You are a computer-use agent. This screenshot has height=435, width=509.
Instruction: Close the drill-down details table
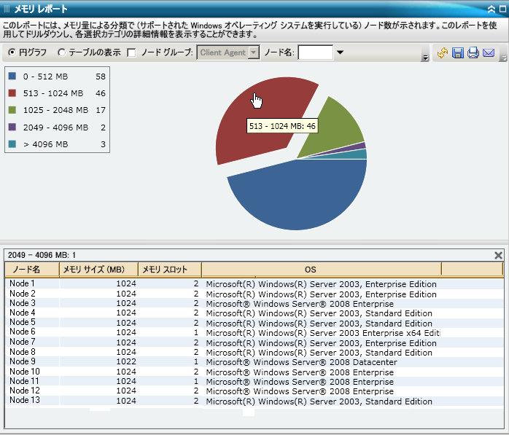coord(499,255)
